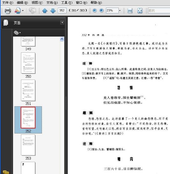Open the 窗口 menu

click(81, 3)
